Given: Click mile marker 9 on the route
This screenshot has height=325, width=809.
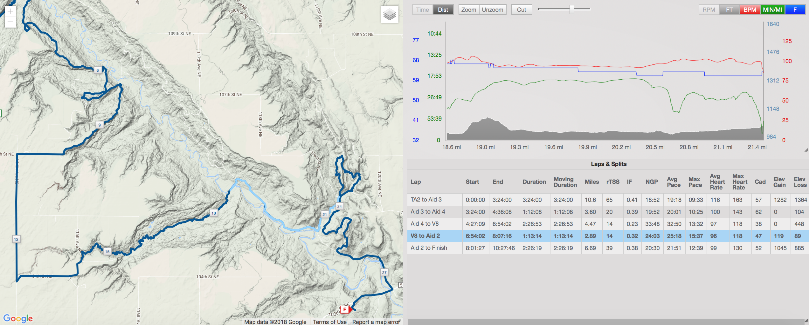Looking at the screenshot, I should click(x=100, y=125).
